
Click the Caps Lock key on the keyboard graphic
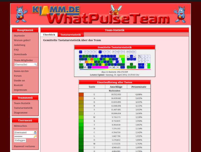pyautogui.click(x=82, y=62)
